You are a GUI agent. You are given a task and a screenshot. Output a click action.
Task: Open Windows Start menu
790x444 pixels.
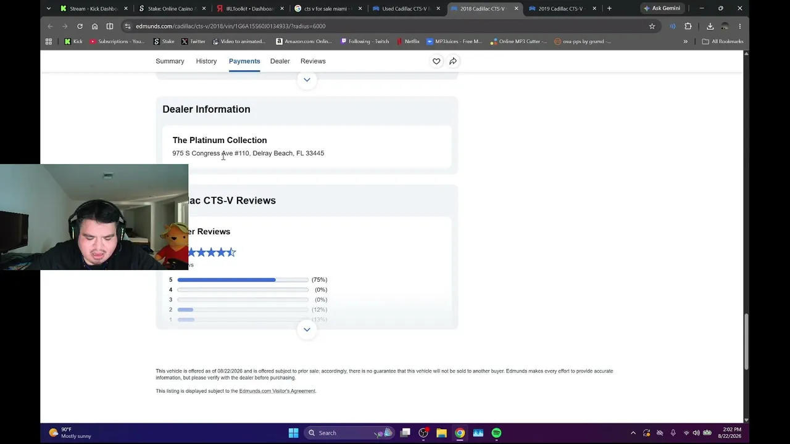tap(293, 433)
